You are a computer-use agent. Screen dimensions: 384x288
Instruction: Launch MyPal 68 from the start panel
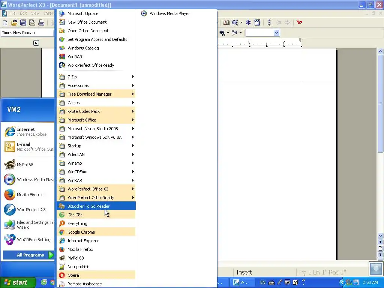28,165
